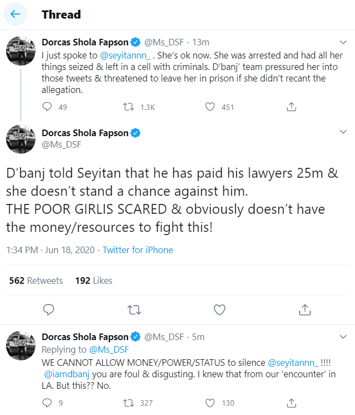View the 562 Retweets list
This screenshot has width=355, height=415.
click(36, 280)
